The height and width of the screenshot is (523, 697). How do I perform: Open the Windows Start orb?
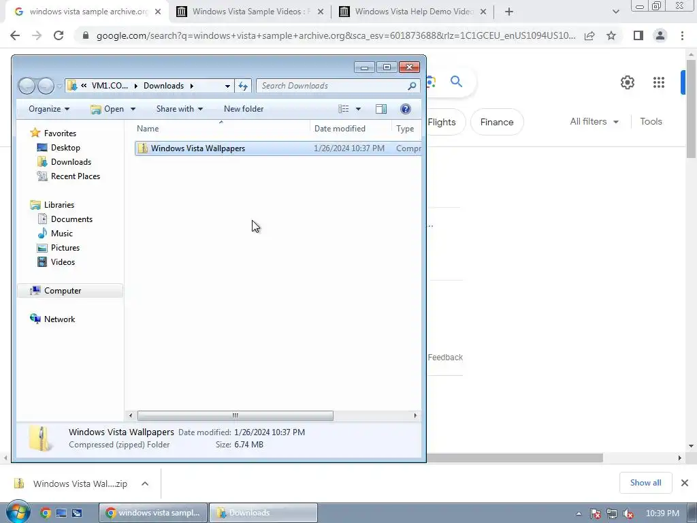pyautogui.click(x=17, y=512)
